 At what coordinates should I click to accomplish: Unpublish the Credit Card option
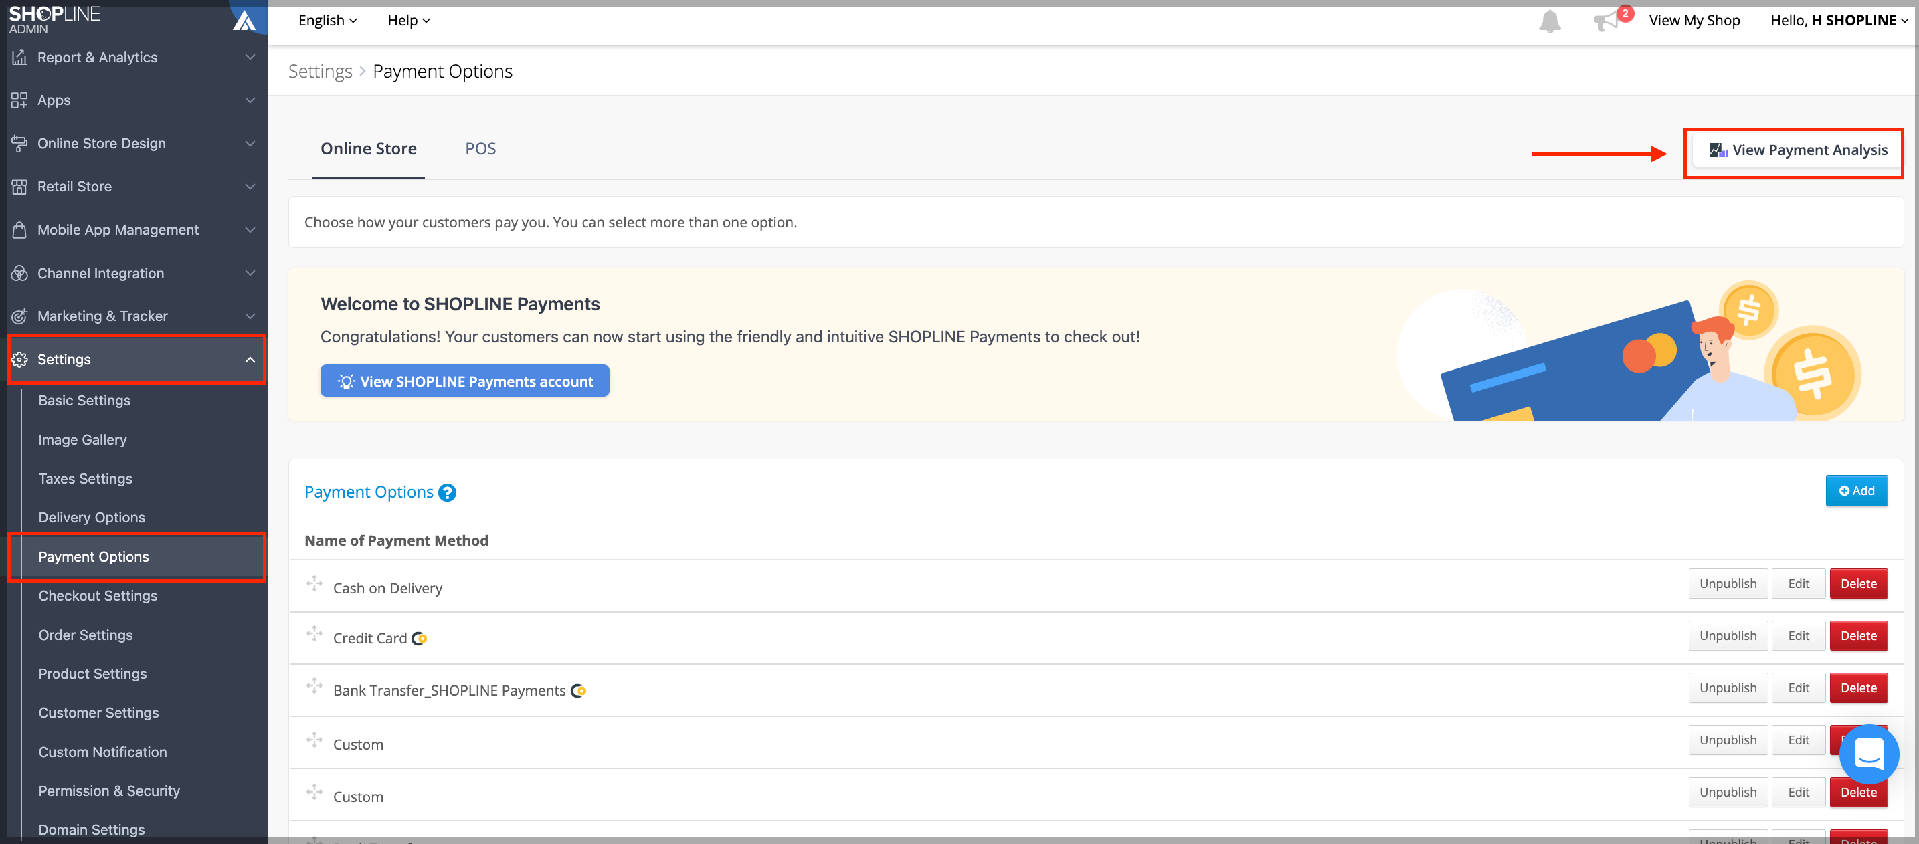pyautogui.click(x=1728, y=635)
